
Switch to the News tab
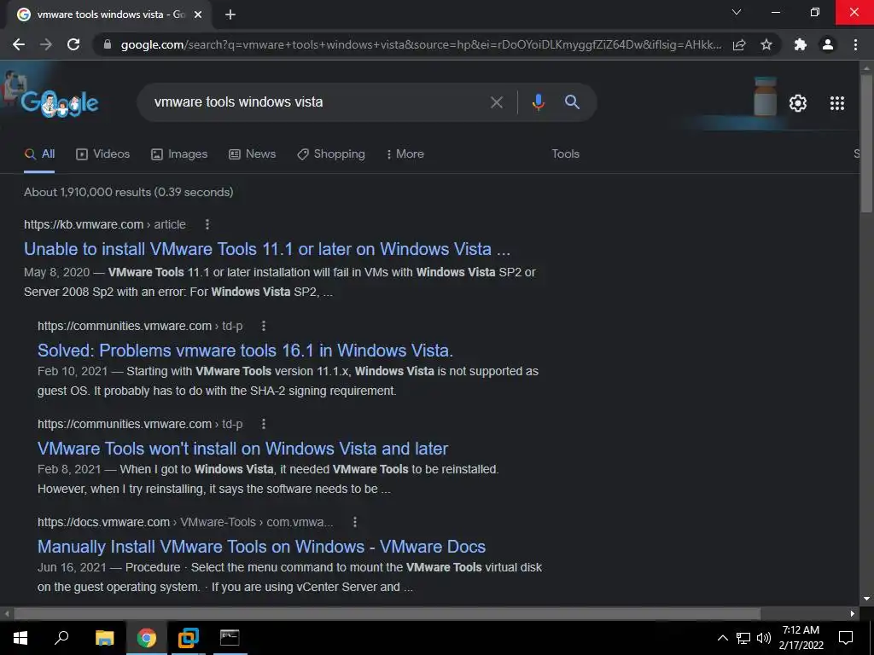[252, 154]
